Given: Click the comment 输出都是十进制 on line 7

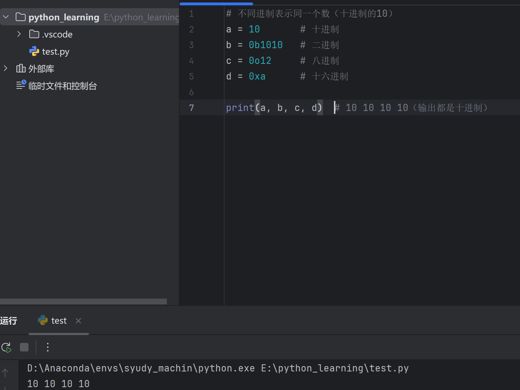Looking at the screenshot, I should pos(450,108).
